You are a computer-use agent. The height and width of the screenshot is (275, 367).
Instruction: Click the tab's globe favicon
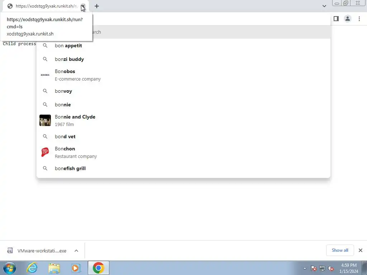tap(10, 6)
